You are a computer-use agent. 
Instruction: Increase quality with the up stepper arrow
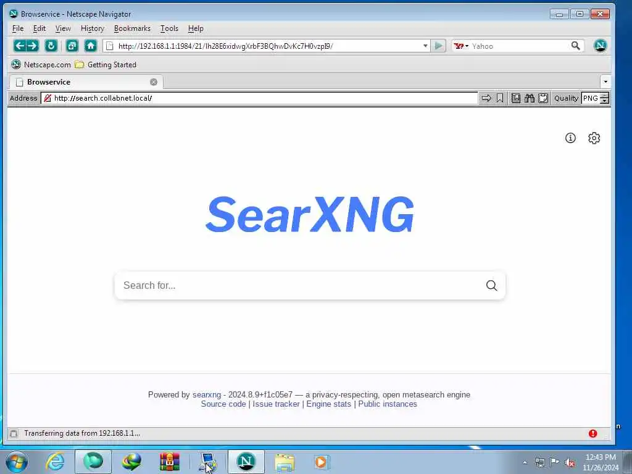[x=604, y=95]
